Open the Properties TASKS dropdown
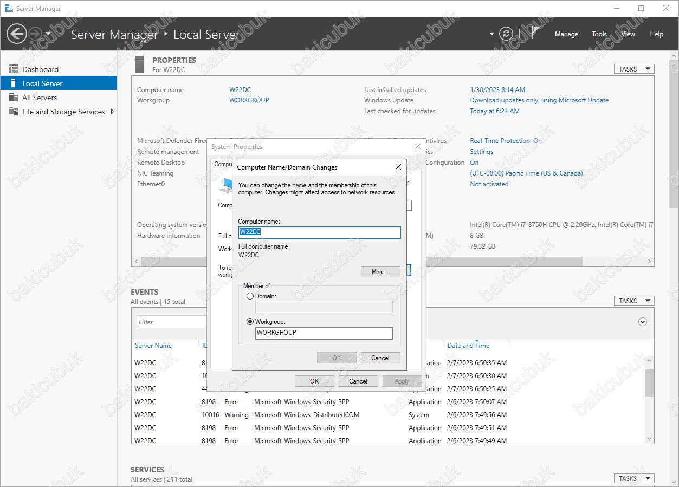Image resolution: width=679 pixels, height=487 pixels. tap(633, 69)
